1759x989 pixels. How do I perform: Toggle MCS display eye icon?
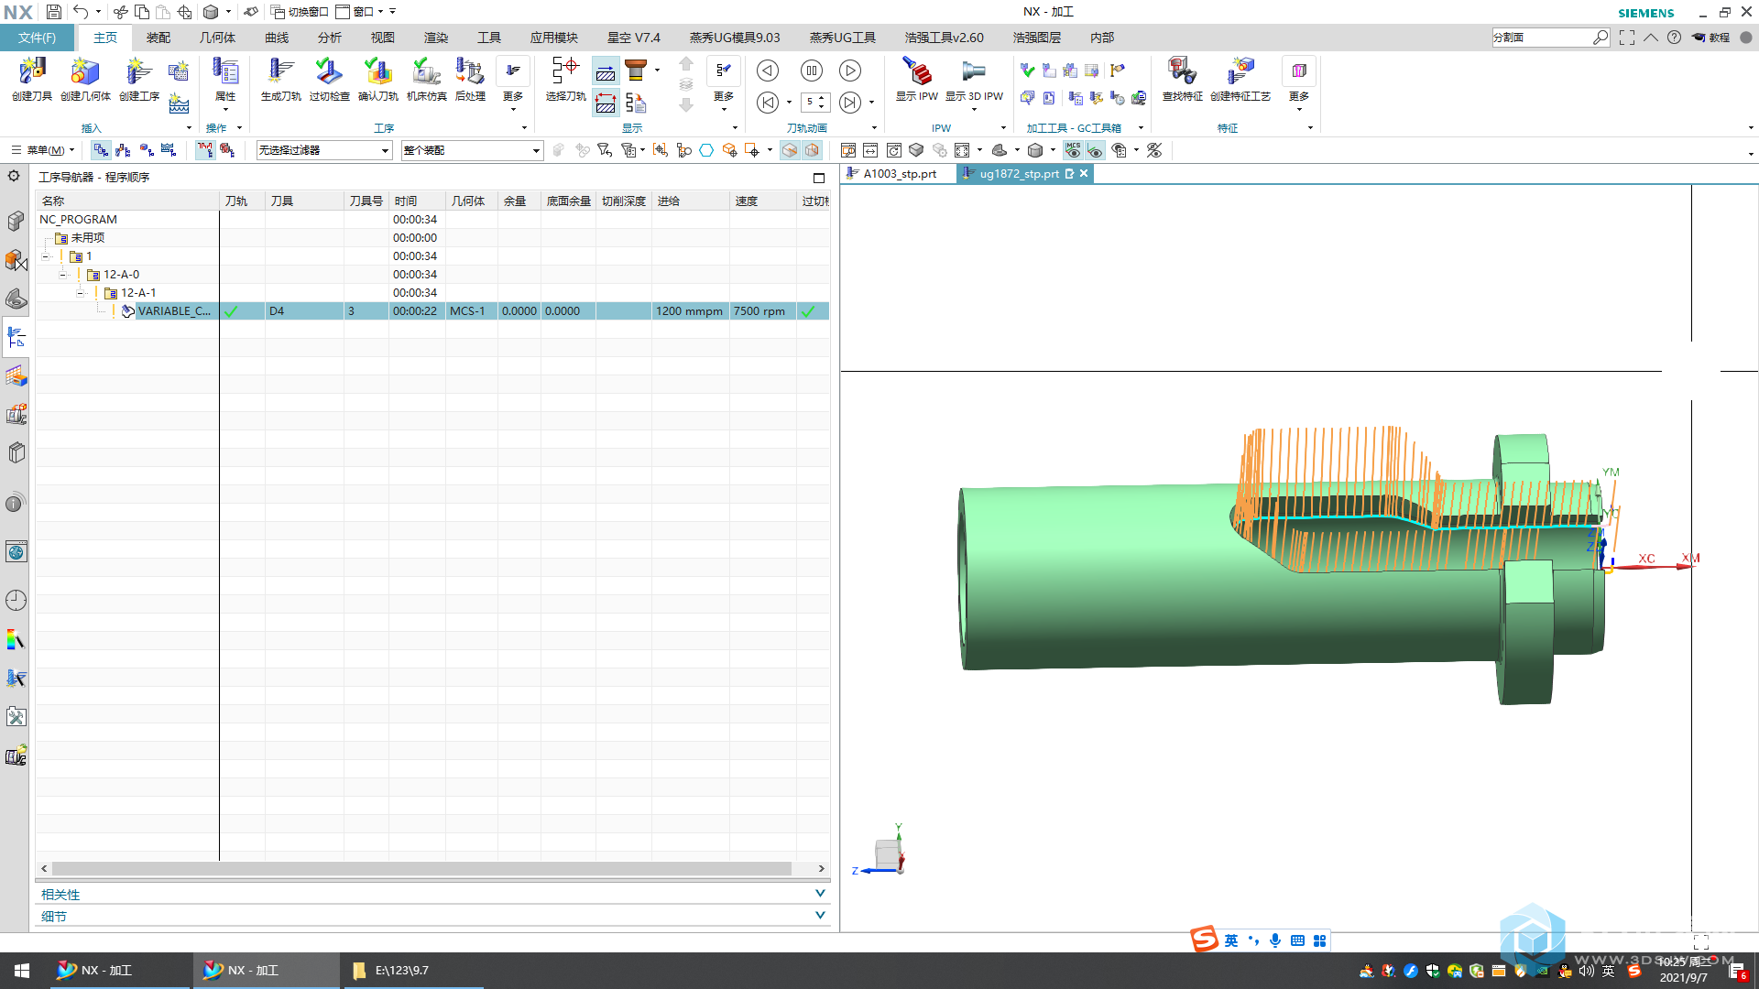(x=1072, y=150)
